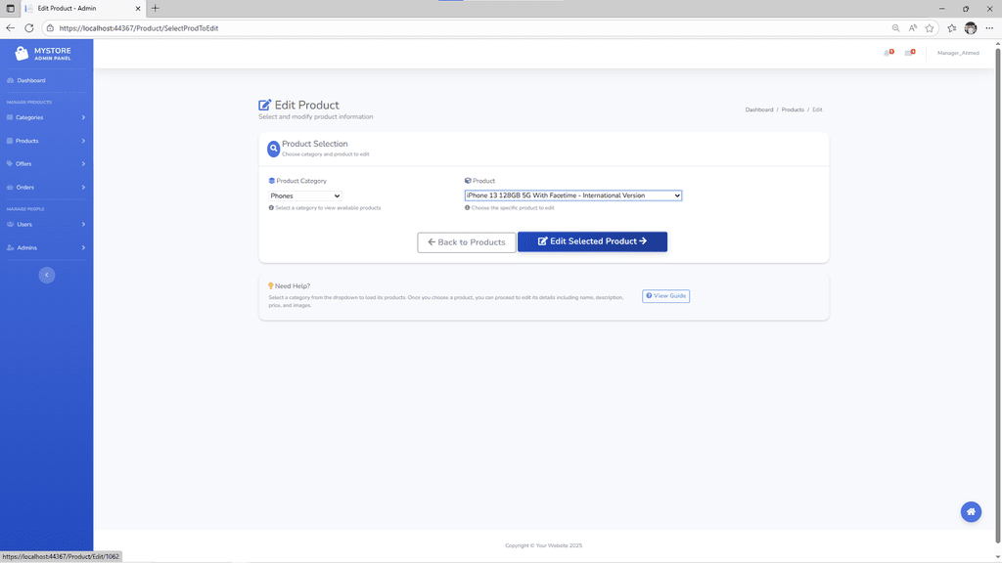Click the browser refresh icon
Viewport: 1002px width, 563px height.
coord(28,28)
